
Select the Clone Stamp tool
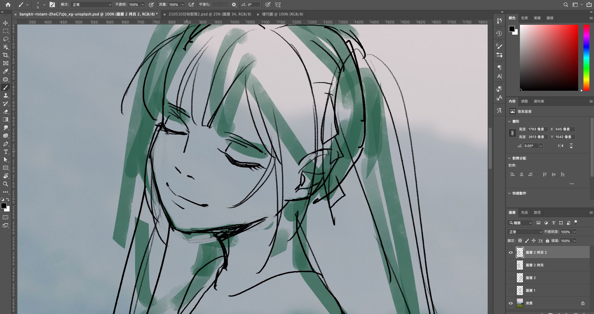pyautogui.click(x=6, y=96)
